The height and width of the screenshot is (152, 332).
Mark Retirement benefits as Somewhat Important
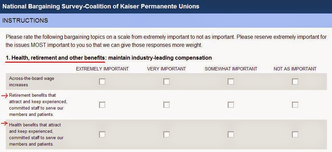click(x=230, y=105)
